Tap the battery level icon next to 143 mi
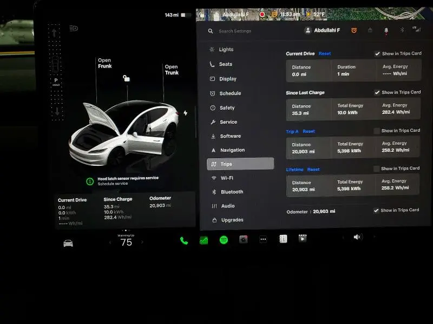This screenshot has height=324, width=433. coord(186,15)
